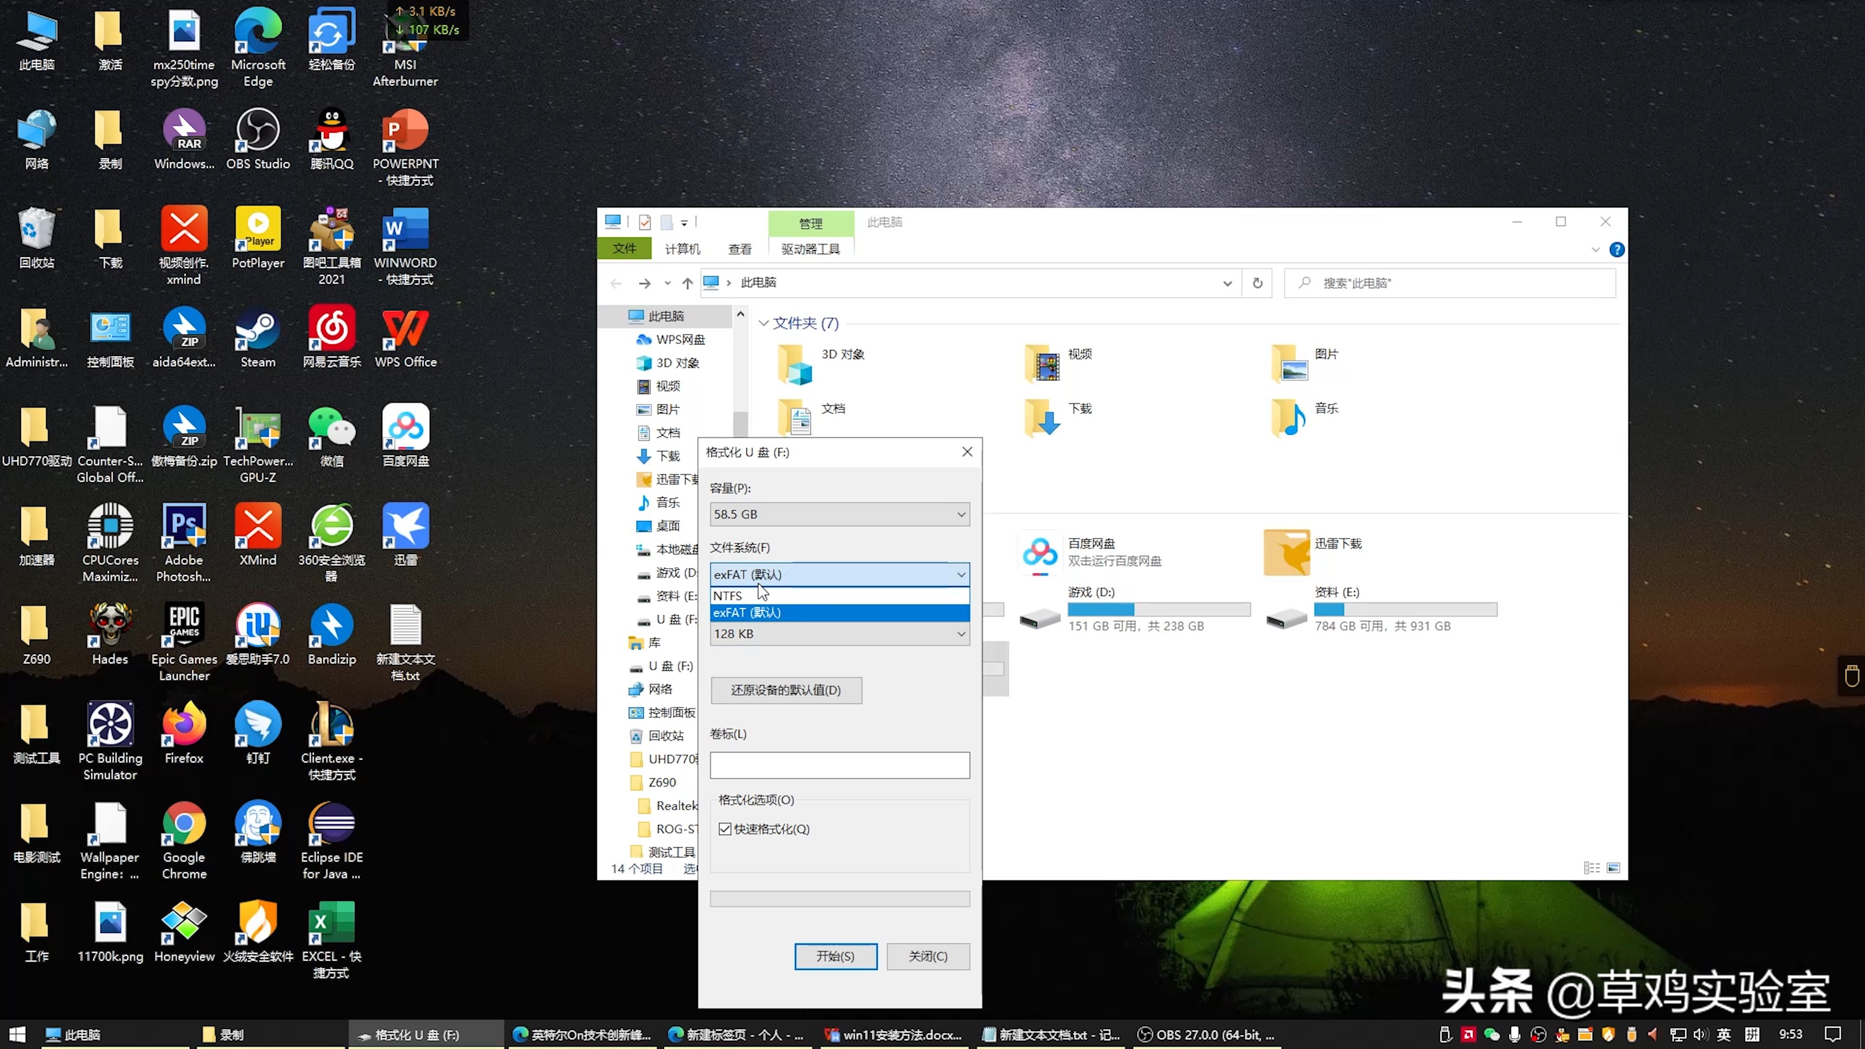Open 百度网盘 from the Explorer window
Image resolution: width=1865 pixels, height=1049 pixels.
click(1040, 552)
